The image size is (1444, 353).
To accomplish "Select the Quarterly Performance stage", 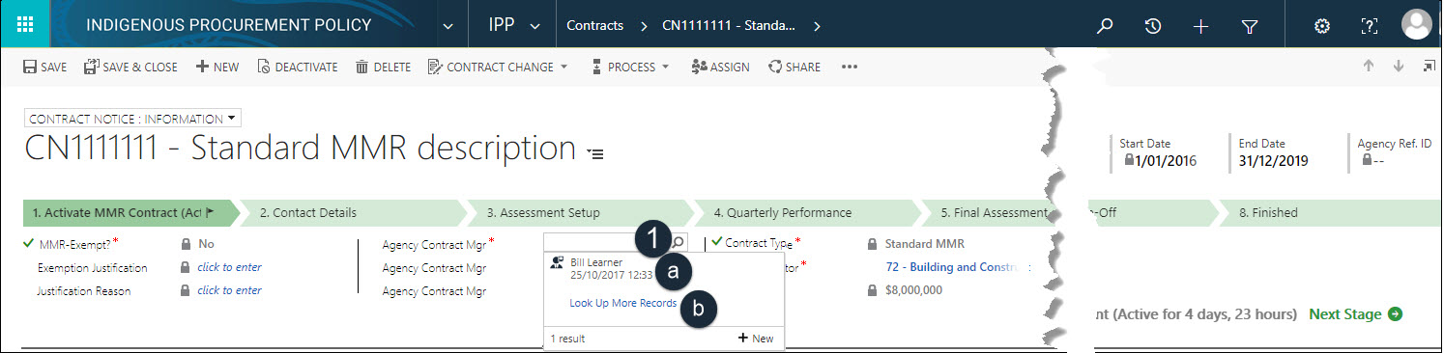I will tap(783, 212).
